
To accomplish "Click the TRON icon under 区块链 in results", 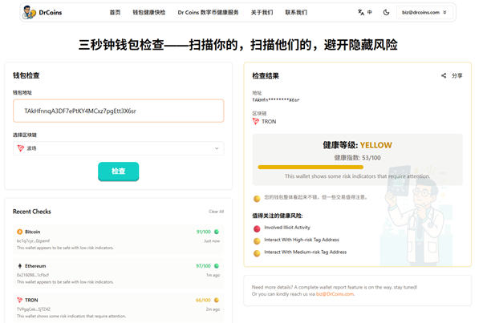I will click(256, 122).
